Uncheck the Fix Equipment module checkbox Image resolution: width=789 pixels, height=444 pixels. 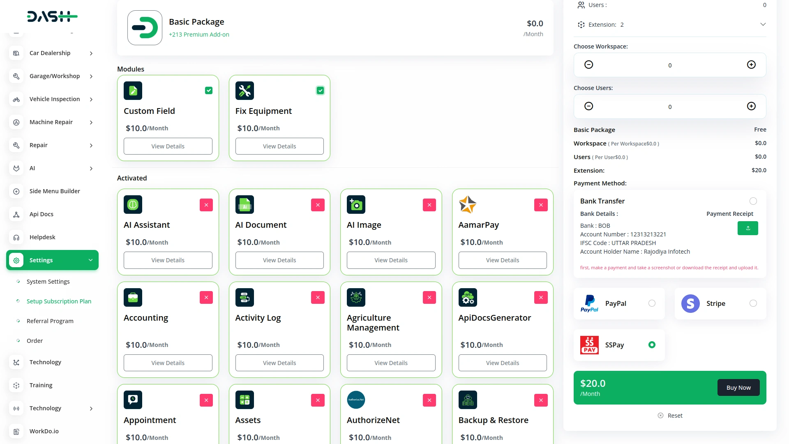pos(320,90)
